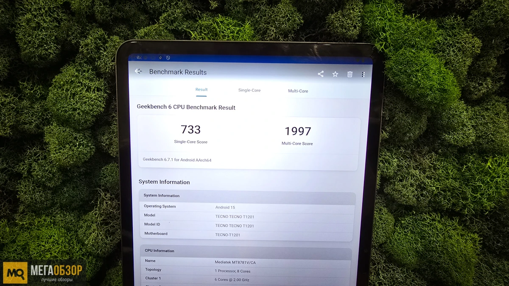Tap the Benchmark Results title
This screenshot has height=286, width=509.
click(x=178, y=72)
